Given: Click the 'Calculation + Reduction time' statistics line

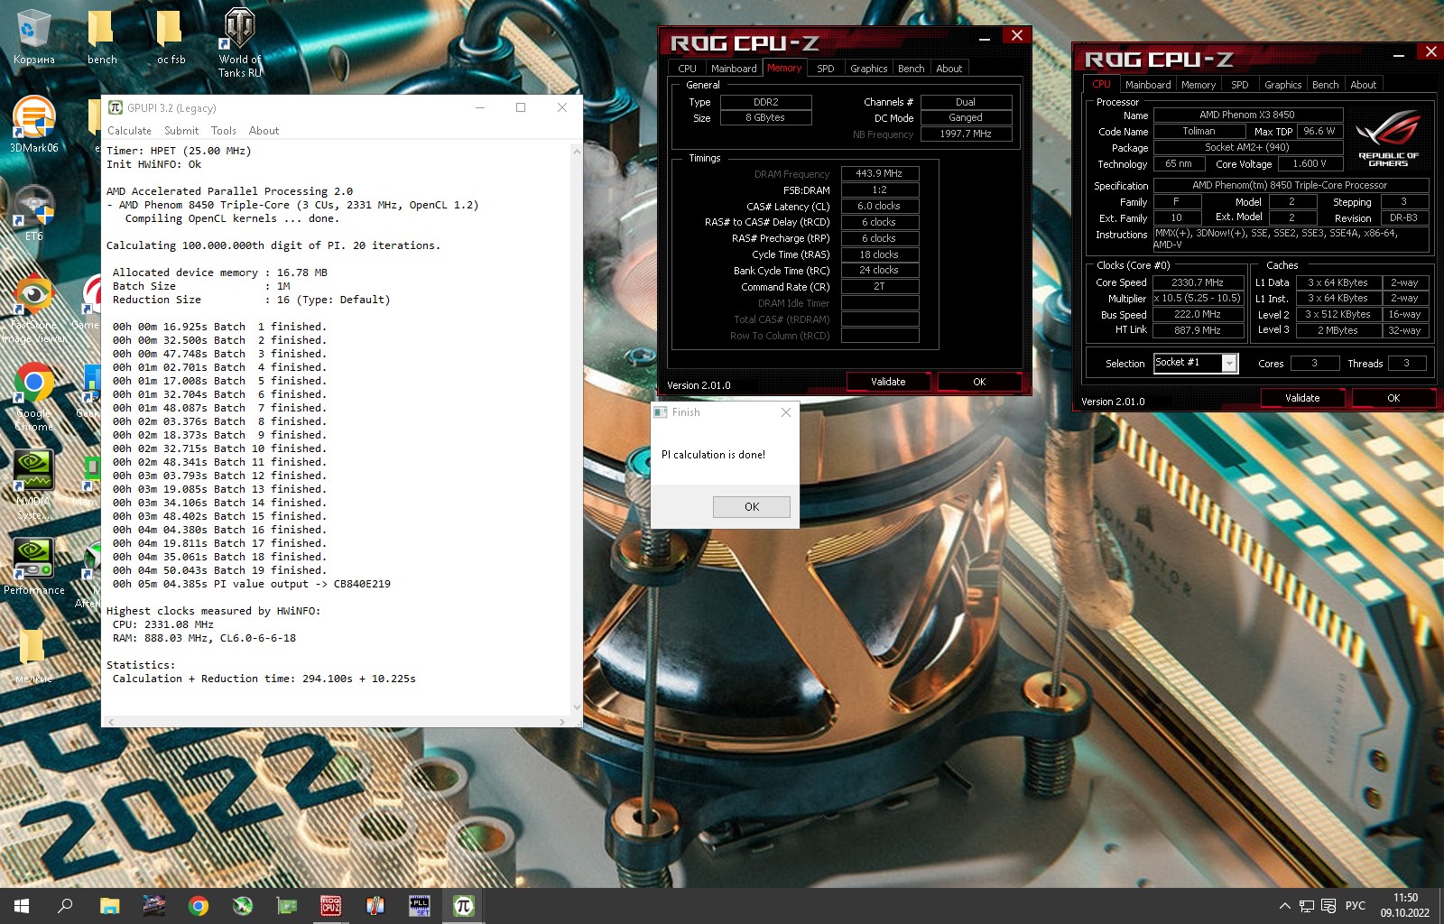Looking at the screenshot, I should pyautogui.click(x=264, y=679).
